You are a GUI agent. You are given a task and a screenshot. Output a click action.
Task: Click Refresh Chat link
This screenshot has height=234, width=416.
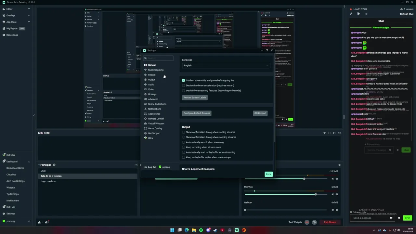(407, 14)
